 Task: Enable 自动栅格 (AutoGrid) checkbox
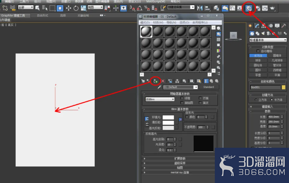258,51
